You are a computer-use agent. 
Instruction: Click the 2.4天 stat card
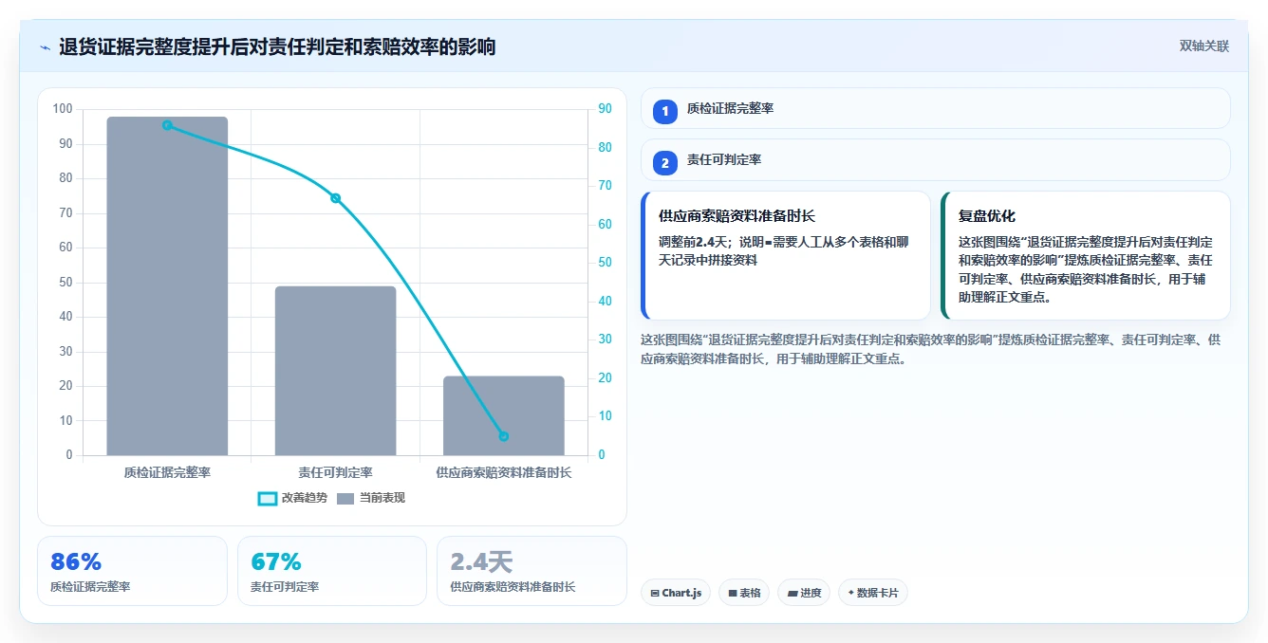click(x=531, y=571)
